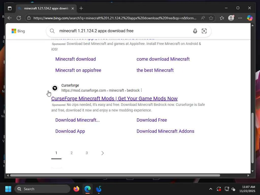Click the Curseforge site name text
This screenshot has width=260, height=195.
tap(70, 85)
